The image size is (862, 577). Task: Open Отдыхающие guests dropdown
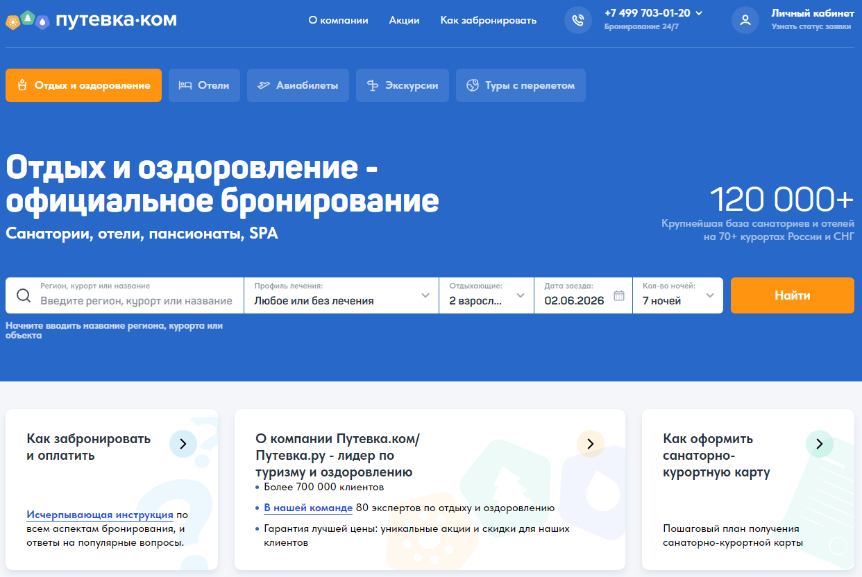pyautogui.click(x=487, y=295)
